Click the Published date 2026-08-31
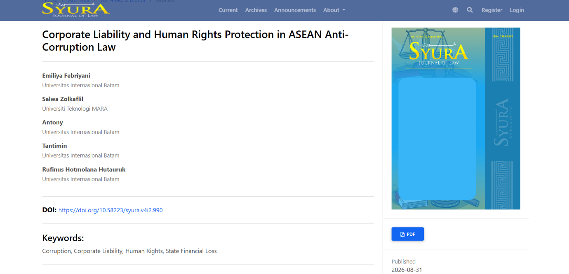569x274 pixels. [x=407, y=270]
